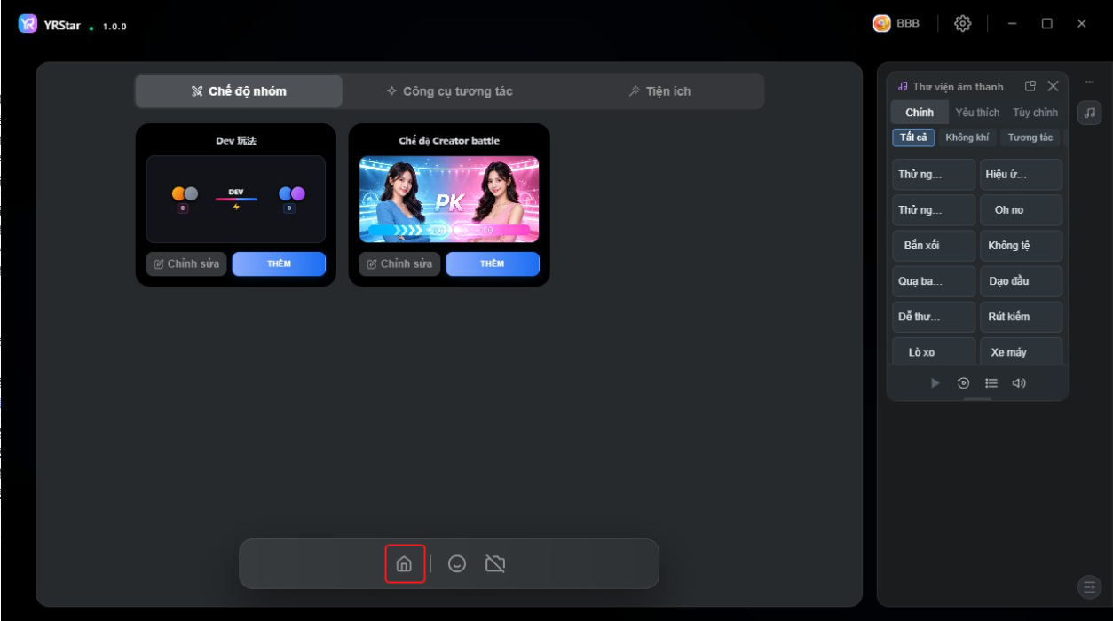Click THÊM on Chế độ Creator battle
Viewport: 1113px width, 621px height.
coord(493,263)
